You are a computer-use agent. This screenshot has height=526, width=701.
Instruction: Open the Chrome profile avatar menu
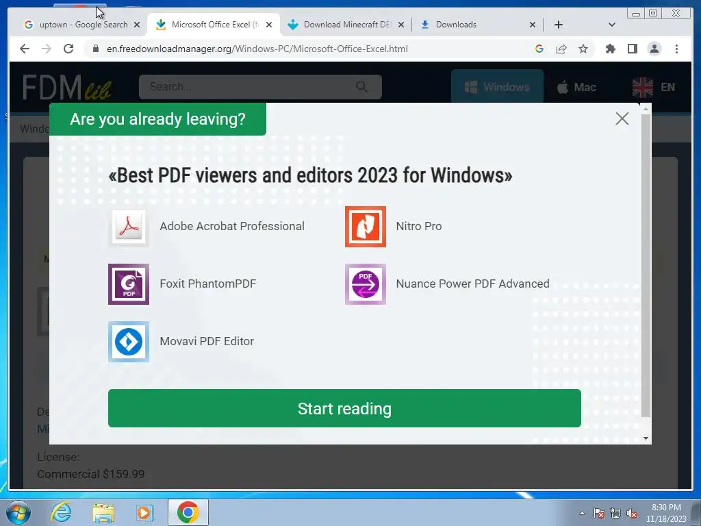click(x=654, y=49)
